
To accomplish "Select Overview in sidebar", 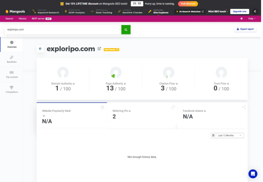I will tap(12, 44).
